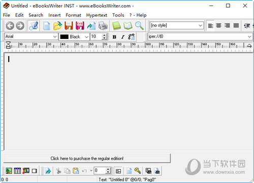Open the File menu
The width and height of the screenshot is (254, 183).
click(x=7, y=15)
